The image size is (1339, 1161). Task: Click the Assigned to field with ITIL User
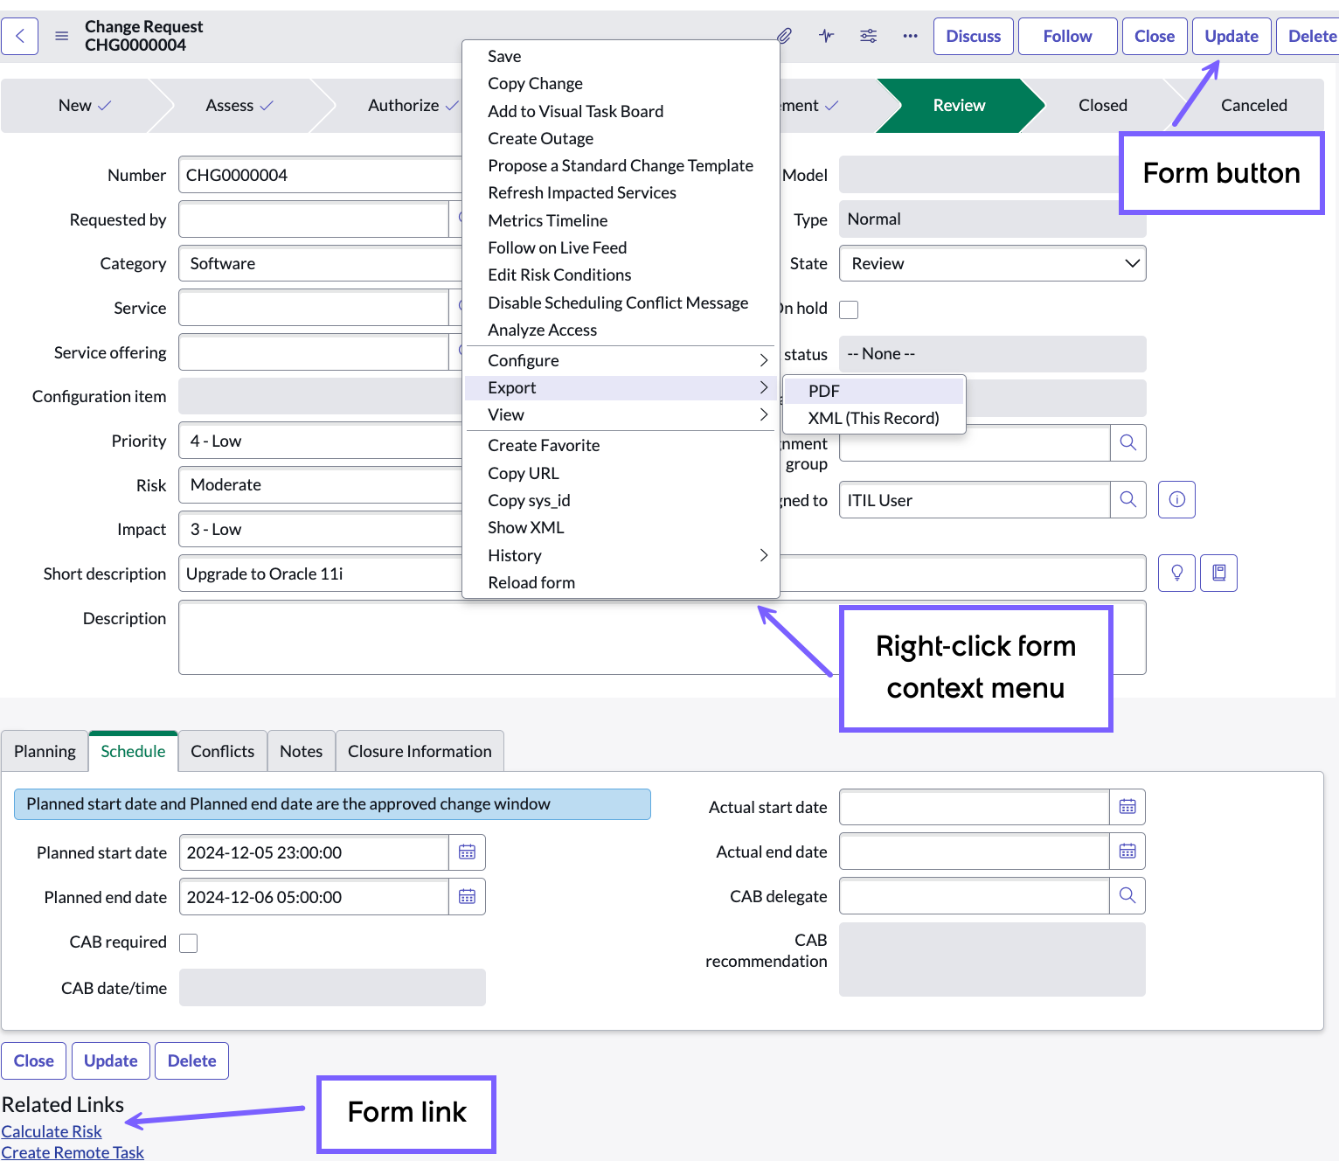[x=975, y=500]
